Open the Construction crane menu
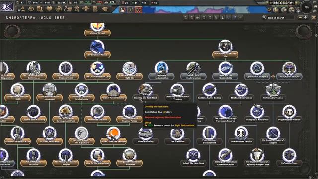Viewport: 318px width, 179px height. pyautogui.click(x=68, y=9)
